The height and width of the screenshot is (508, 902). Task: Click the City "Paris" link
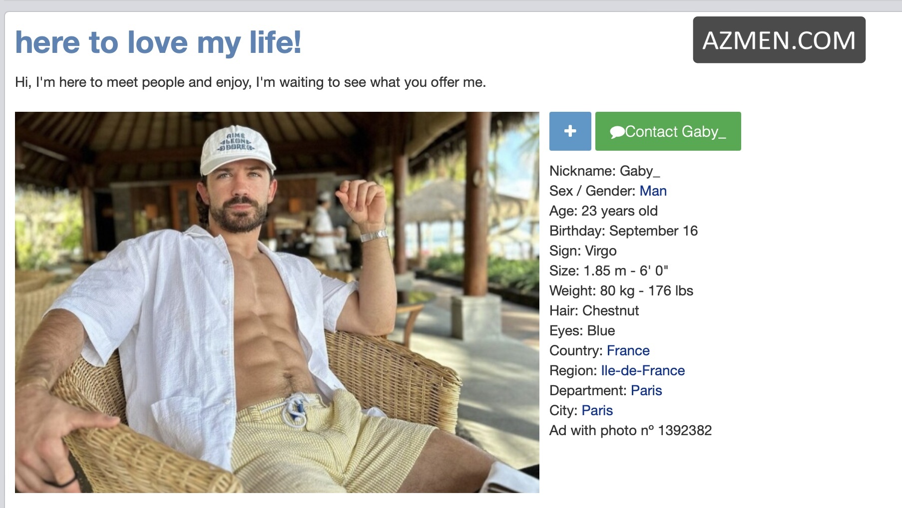tap(597, 411)
